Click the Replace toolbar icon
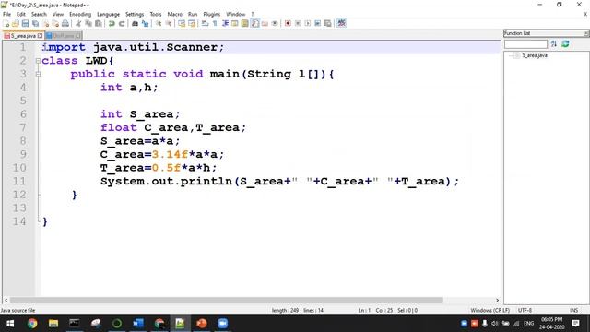The height and width of the screenshot is (332, 590). pos(145,23)
